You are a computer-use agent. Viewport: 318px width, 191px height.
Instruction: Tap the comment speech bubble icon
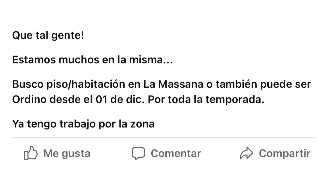(x=138, y=153)
